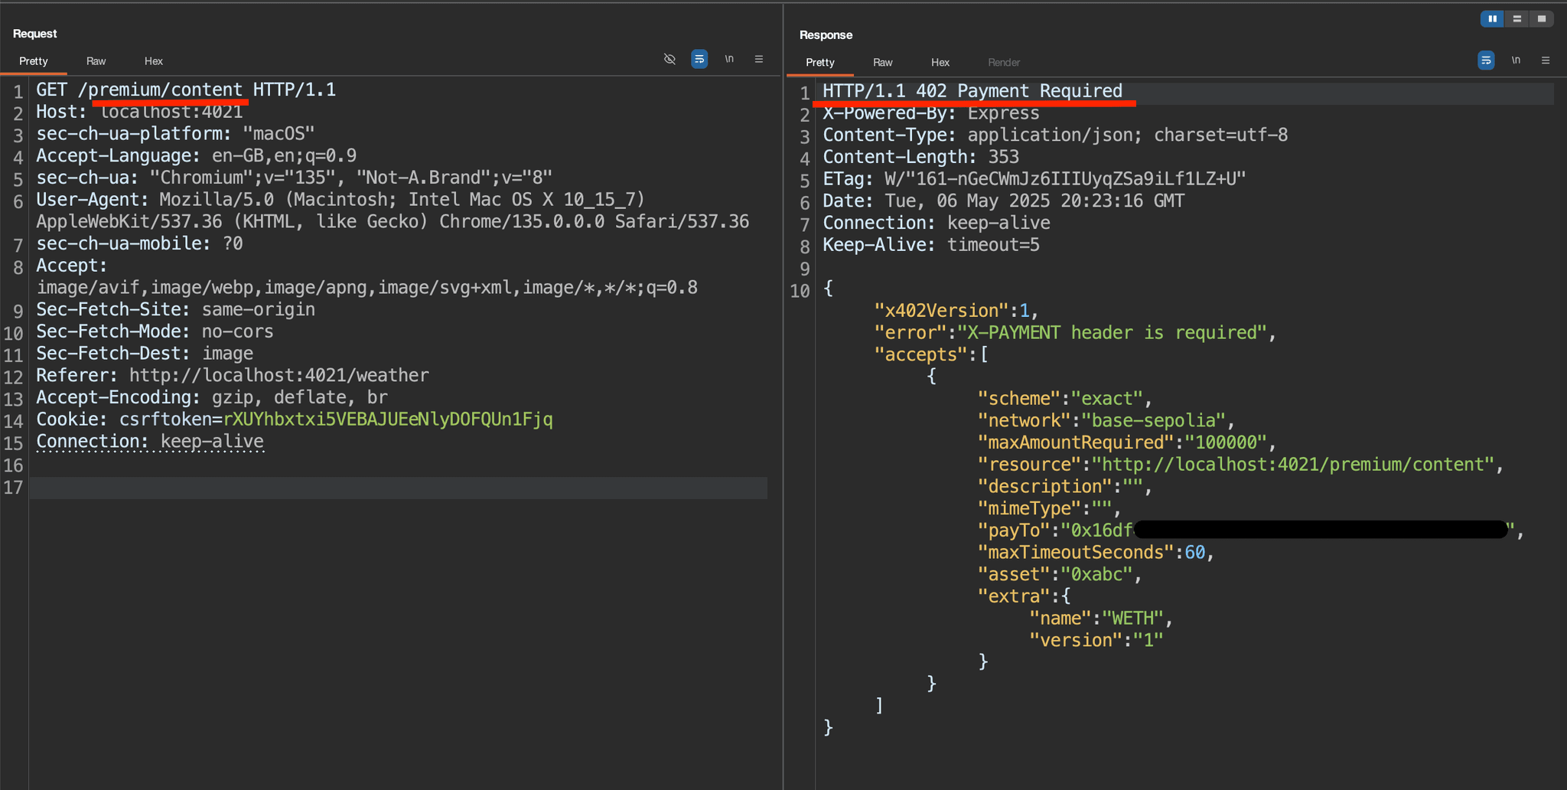This screenshot has width=1567, height=790.
Task: Click the X-Powered-By Express header
Action: [931, 113]
